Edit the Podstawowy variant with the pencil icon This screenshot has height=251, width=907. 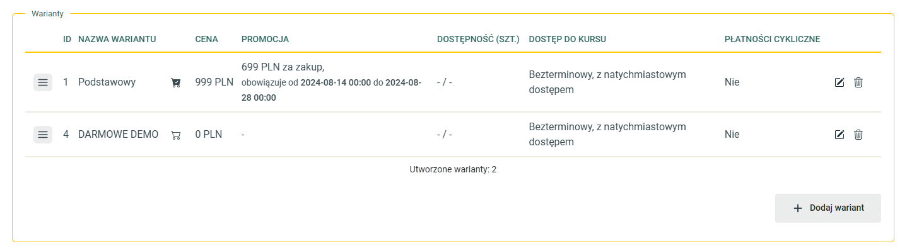[840, 82]
